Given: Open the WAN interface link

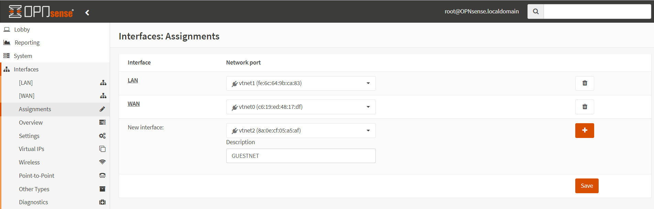Looking at the screenshot, I should 133,104.
